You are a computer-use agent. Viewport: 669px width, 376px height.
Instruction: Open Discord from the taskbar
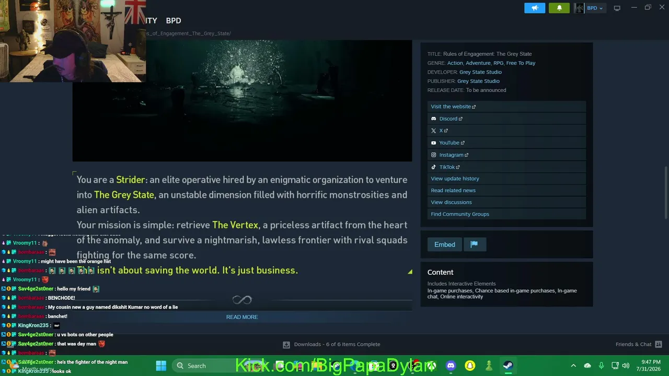(451, 366)
